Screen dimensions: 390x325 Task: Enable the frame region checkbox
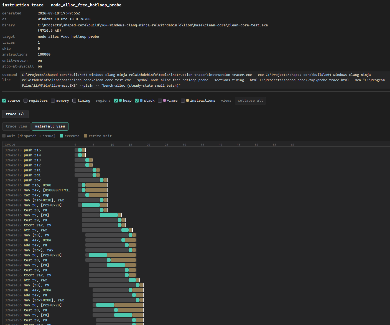tap(160, 101)
